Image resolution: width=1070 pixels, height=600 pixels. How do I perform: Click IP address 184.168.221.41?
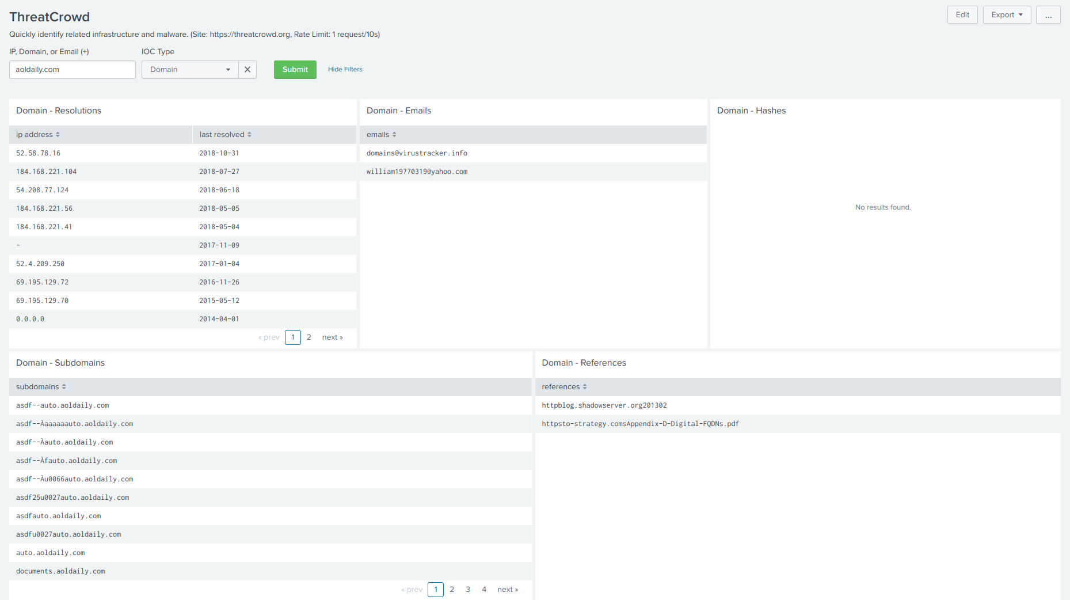[x=44, y=227]
